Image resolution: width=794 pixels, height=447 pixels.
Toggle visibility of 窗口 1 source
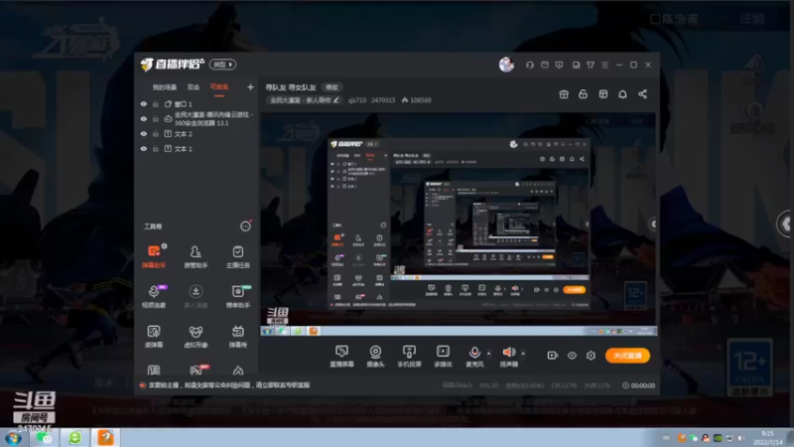point(144,104)
